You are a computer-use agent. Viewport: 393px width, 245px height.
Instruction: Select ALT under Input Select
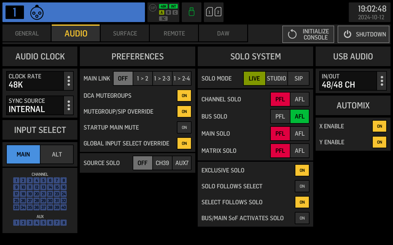pyautogui.click(x=57, y=154)
